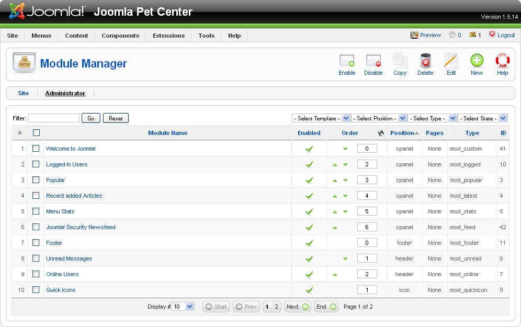Open the Components menu
521x327 pixels.
tap(120, 36)
